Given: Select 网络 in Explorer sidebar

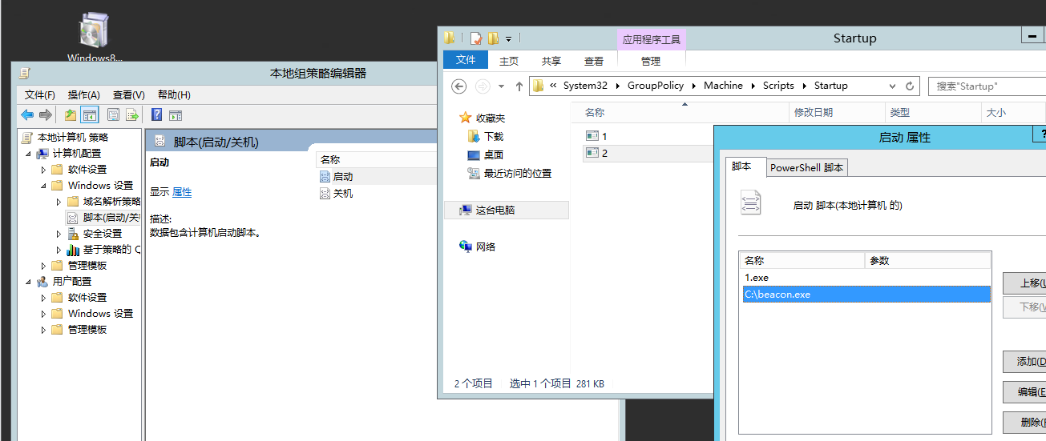Looking at the screenshot, I should click(x=486, y=247).
